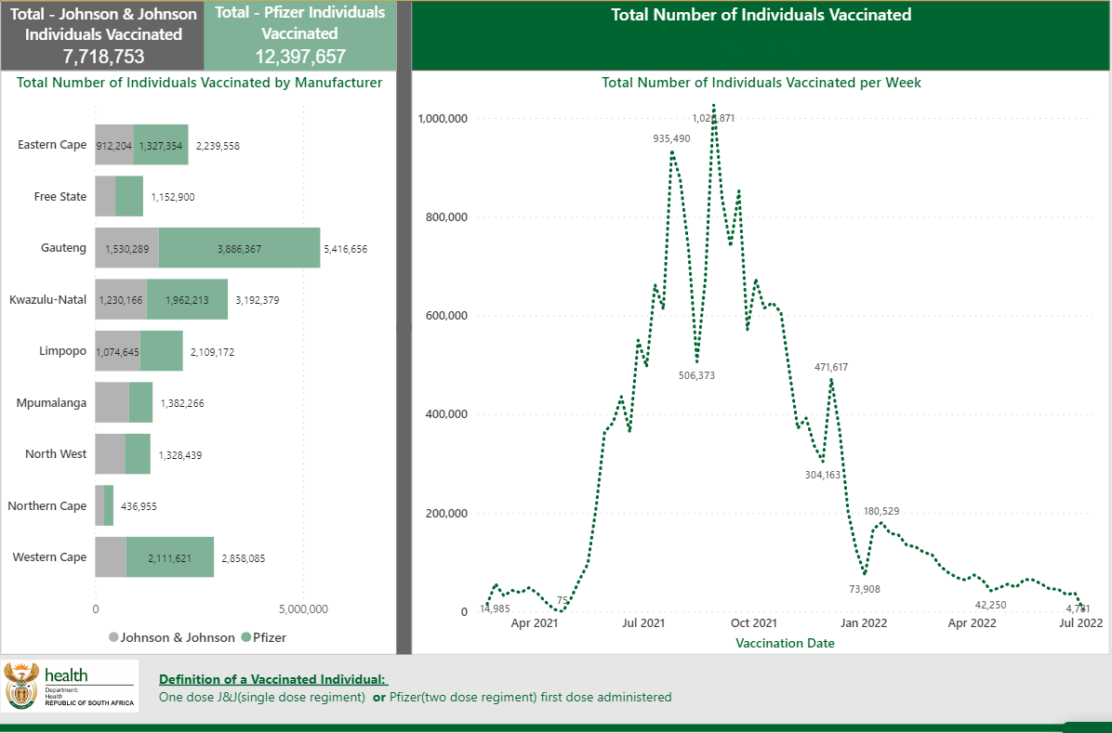Select Gauteng Pfizer bar segment 3,886,367
This screenshot has width=1112, height=733.
240,247
